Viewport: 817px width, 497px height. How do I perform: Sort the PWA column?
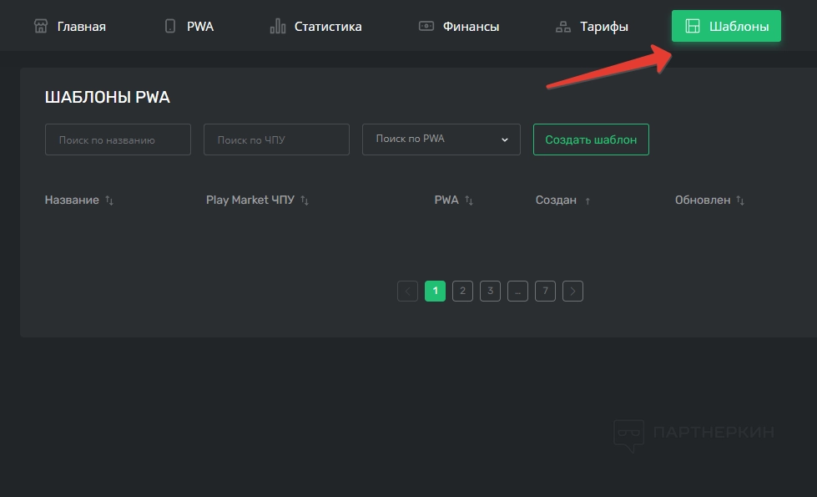469,200
